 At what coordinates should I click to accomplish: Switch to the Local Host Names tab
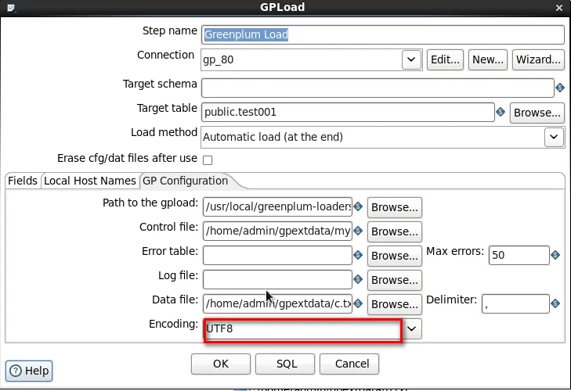click(90, 181)
